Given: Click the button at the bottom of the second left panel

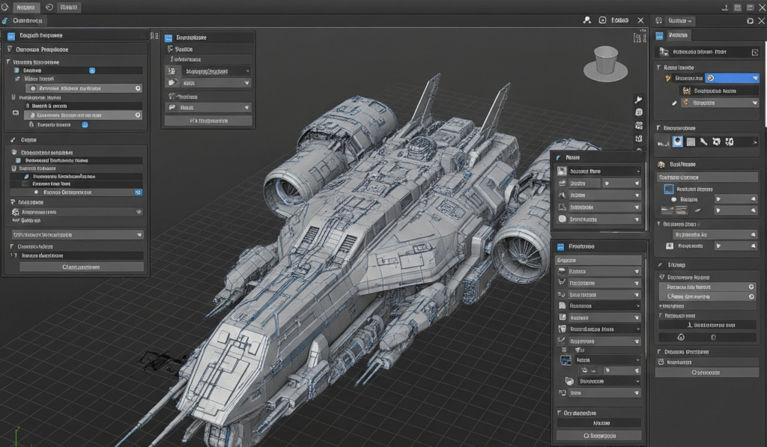Looking at the screenshot, I should click(209, 121).
